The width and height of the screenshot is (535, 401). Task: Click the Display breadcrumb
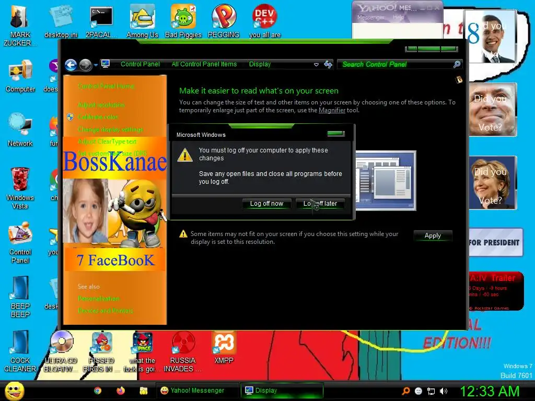260,64
